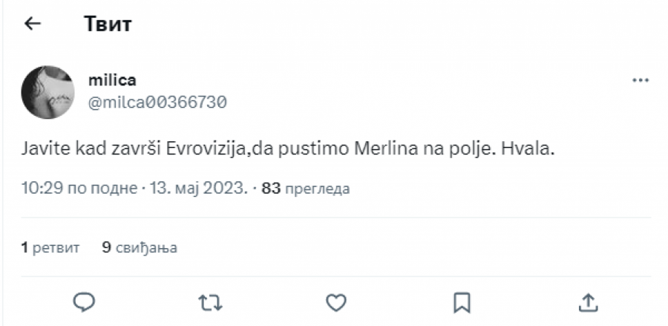Go back using the left arrow

pyautogui.click(x=32, y=24)
